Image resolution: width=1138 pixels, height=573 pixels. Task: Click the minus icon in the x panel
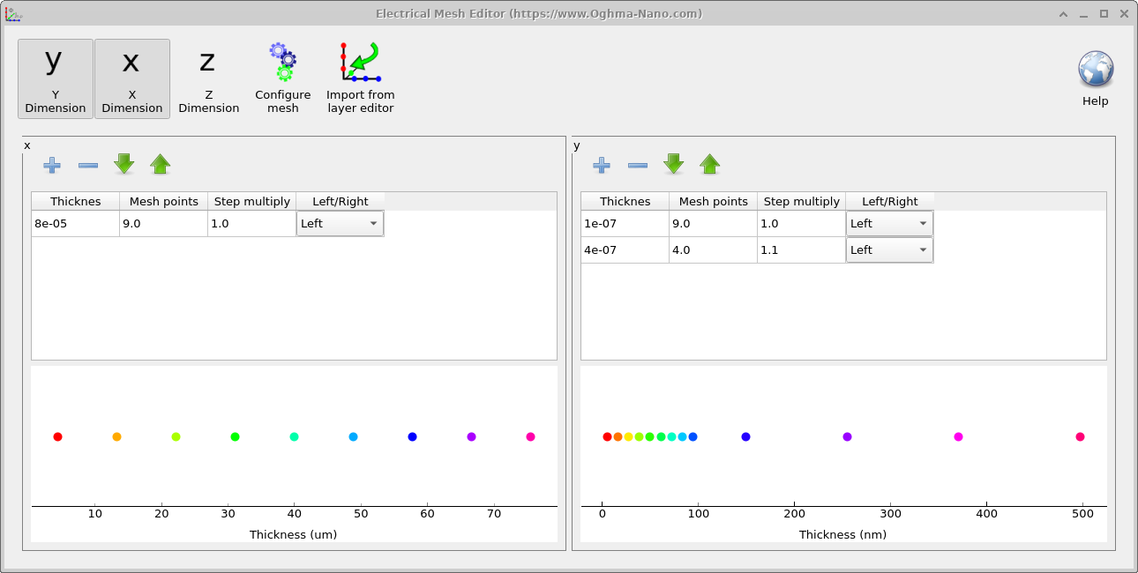pyautogui.click(x=87, y=165)
